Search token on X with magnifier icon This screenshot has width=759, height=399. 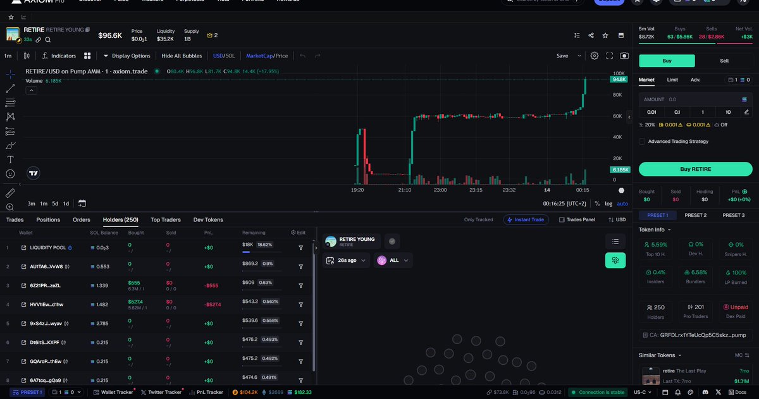coord(47,39)
